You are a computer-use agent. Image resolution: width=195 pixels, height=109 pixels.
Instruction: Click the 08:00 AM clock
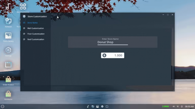[189, 106]
